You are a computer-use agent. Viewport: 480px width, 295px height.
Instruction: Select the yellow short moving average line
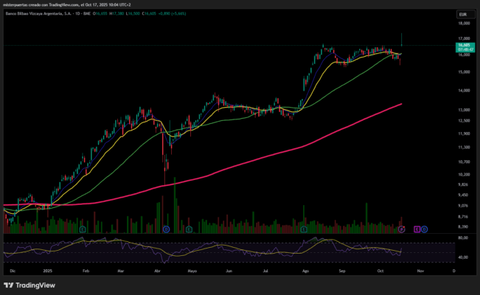[x=347, y=59]
